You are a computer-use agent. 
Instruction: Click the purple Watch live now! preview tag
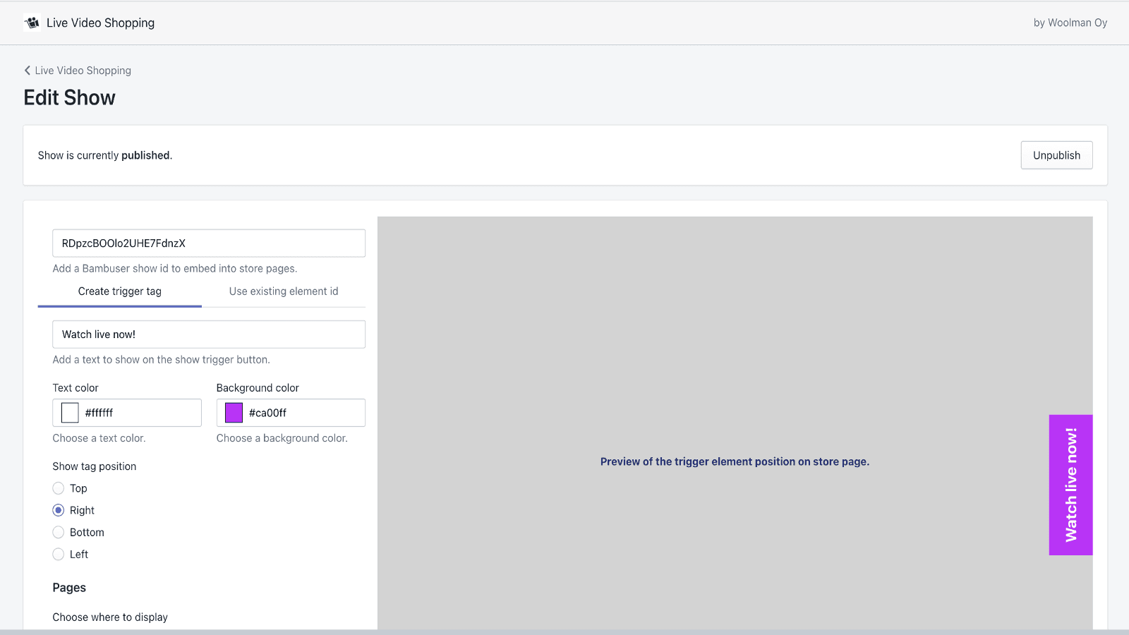pyautogui.click(x=1070, y=485)
